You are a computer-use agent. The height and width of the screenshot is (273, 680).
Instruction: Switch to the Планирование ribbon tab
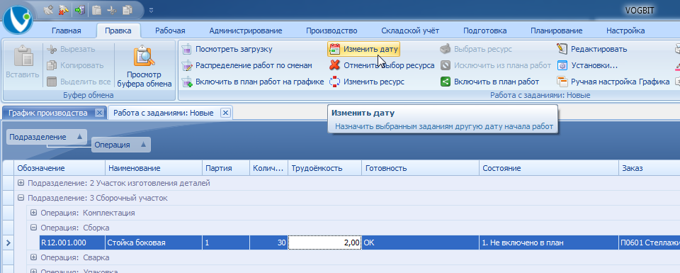point(557,30)
